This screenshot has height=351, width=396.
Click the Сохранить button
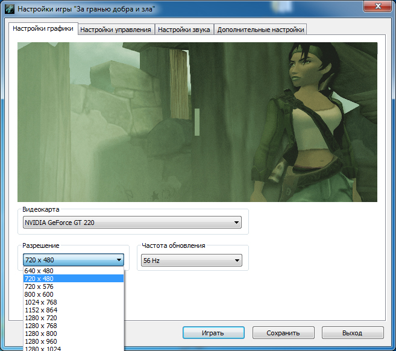coord(283,333)
